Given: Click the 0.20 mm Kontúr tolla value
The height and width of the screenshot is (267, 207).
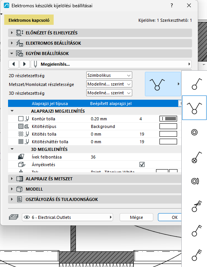Looking at the screenshot, I should pos(99,119).
